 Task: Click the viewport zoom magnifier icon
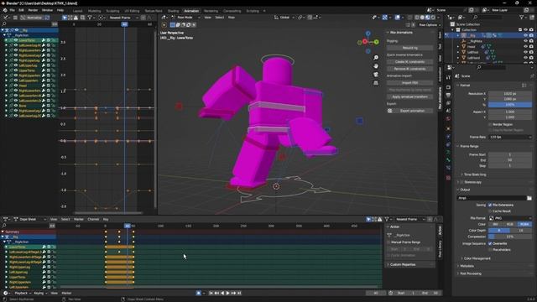click(376, 58)
